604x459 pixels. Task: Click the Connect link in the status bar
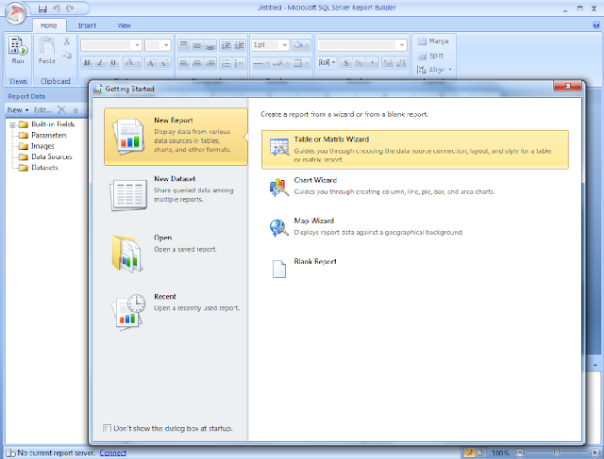point(113,452)
